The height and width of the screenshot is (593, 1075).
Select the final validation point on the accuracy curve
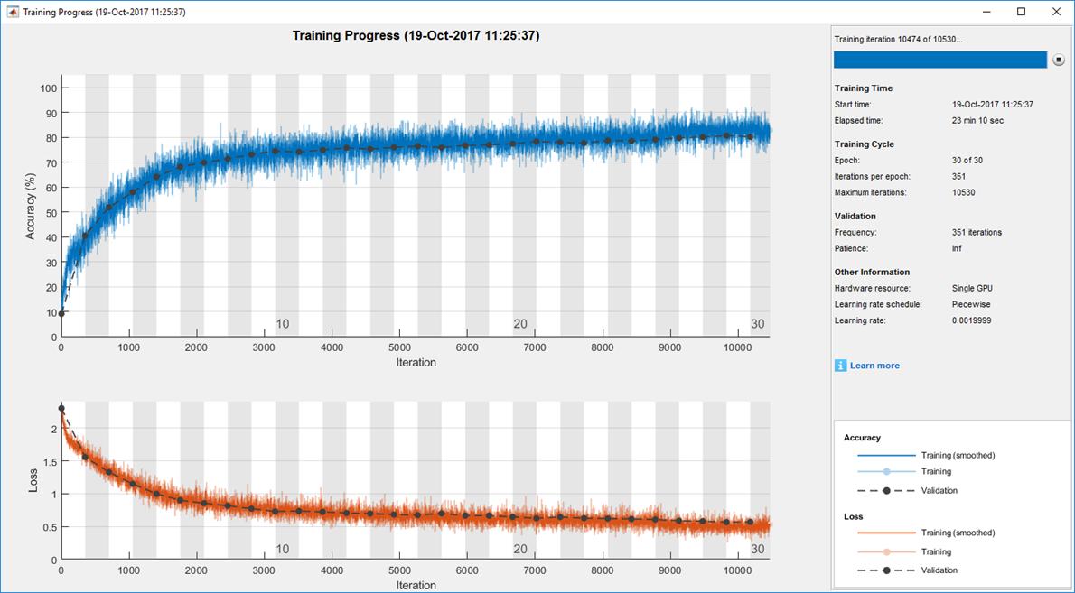coord(751,135)
